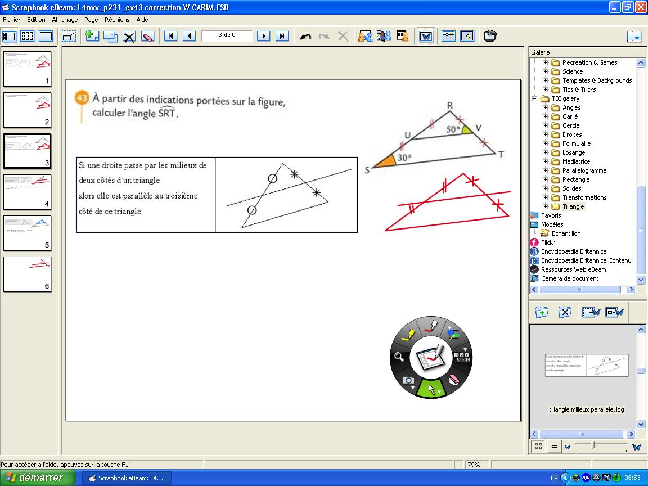Switch gallery to list view
The width and height of the screenshot is (648, 486).
pos(554,446)
